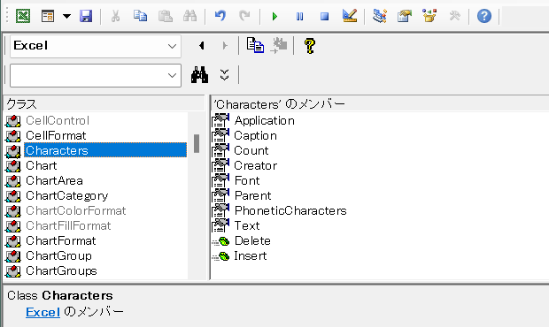Image resolution: width=549 pixels, height=327 pixels.
Task: Redo the last undone action
Action: pos(244,16)
